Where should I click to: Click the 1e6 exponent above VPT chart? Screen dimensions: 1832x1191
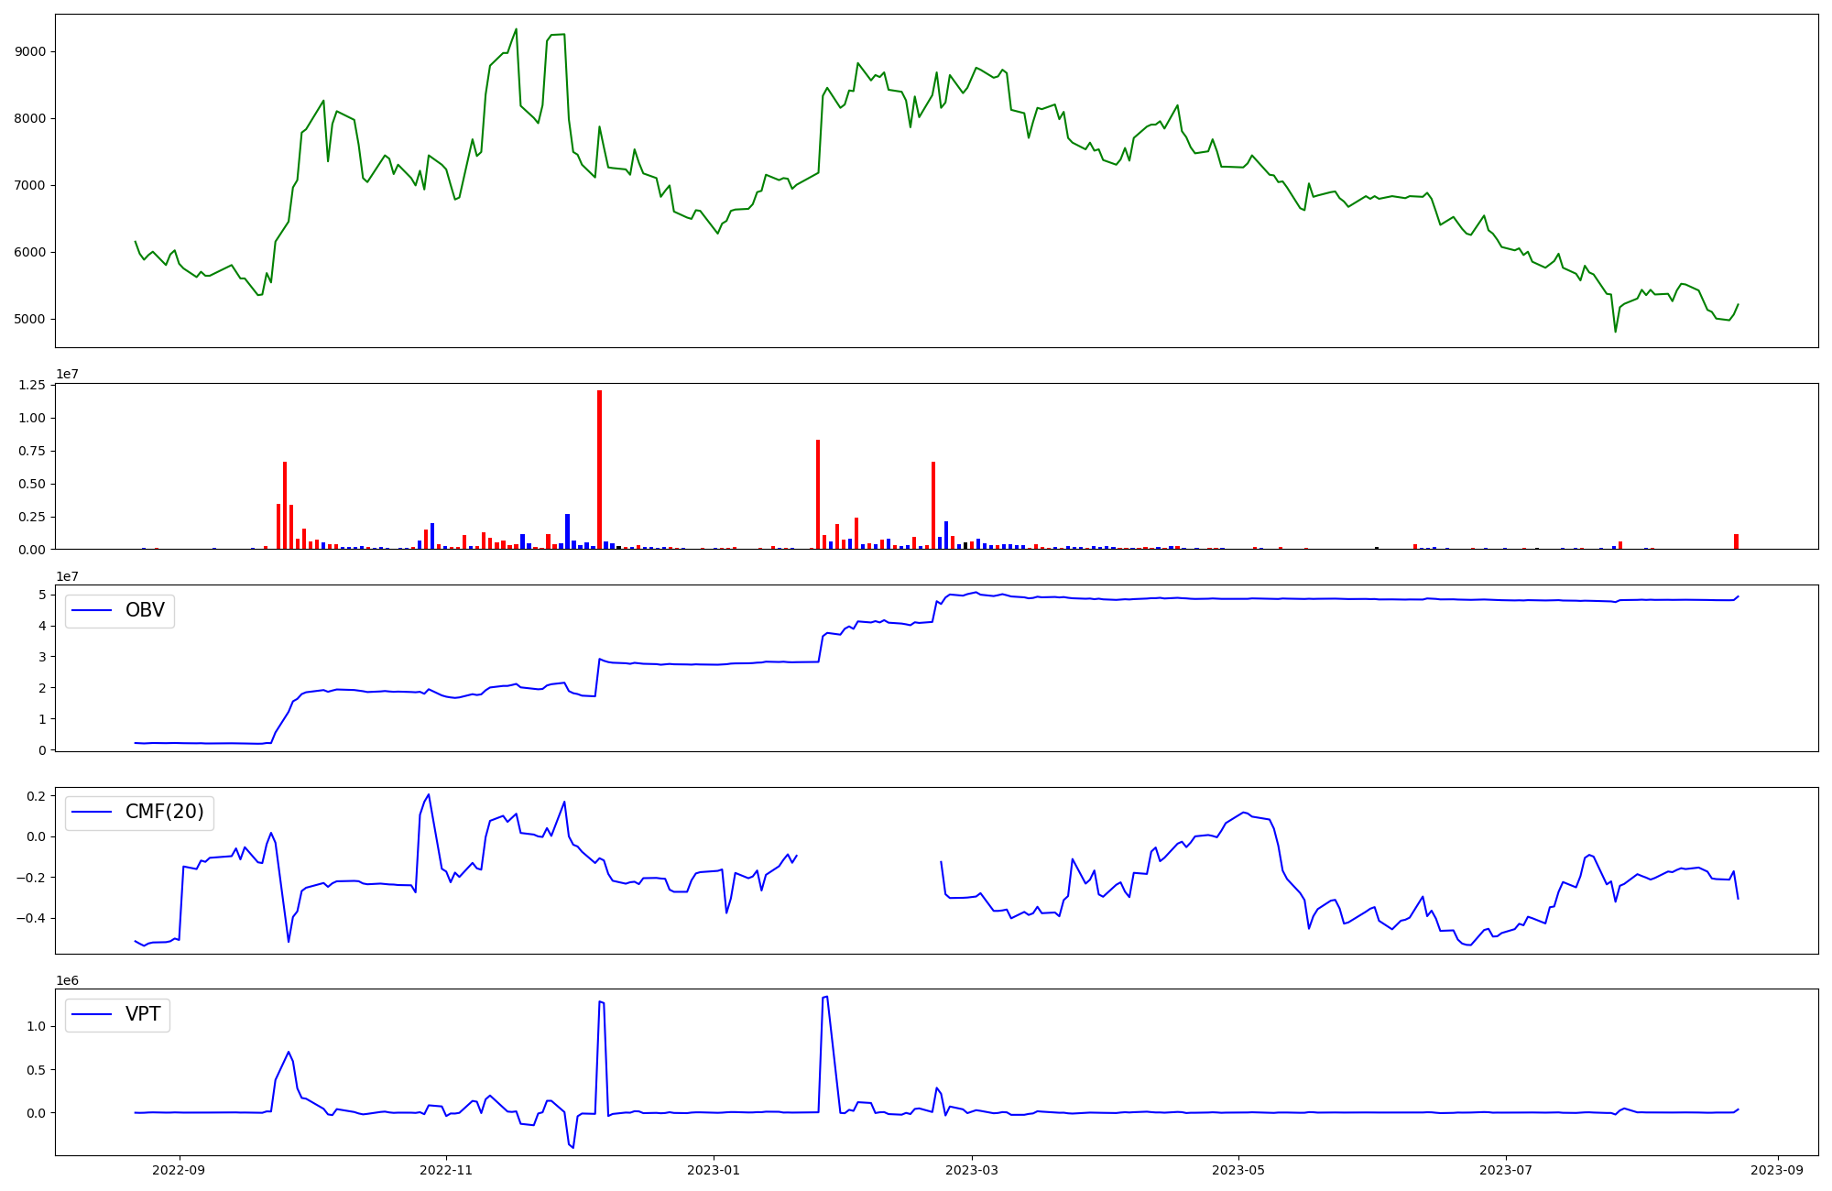pyautogui.click(x=67, y=980)
